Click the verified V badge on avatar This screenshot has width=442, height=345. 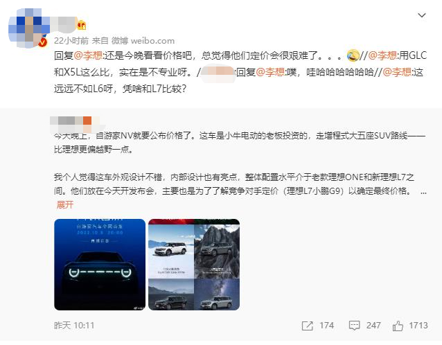point(43,42)
